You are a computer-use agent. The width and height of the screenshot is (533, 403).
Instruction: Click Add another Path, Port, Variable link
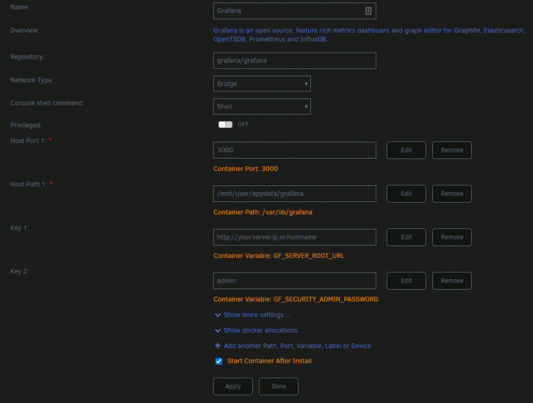[x=297, y=346]
